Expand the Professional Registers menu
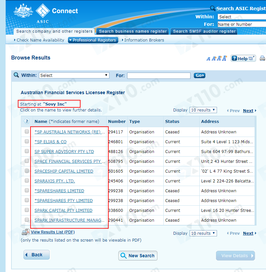The height and width of the screenshot is (272, 266). 93,40
